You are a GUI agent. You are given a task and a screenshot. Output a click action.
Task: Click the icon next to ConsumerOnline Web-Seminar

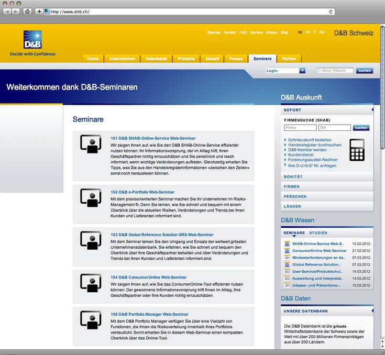[x=287, y=251]
